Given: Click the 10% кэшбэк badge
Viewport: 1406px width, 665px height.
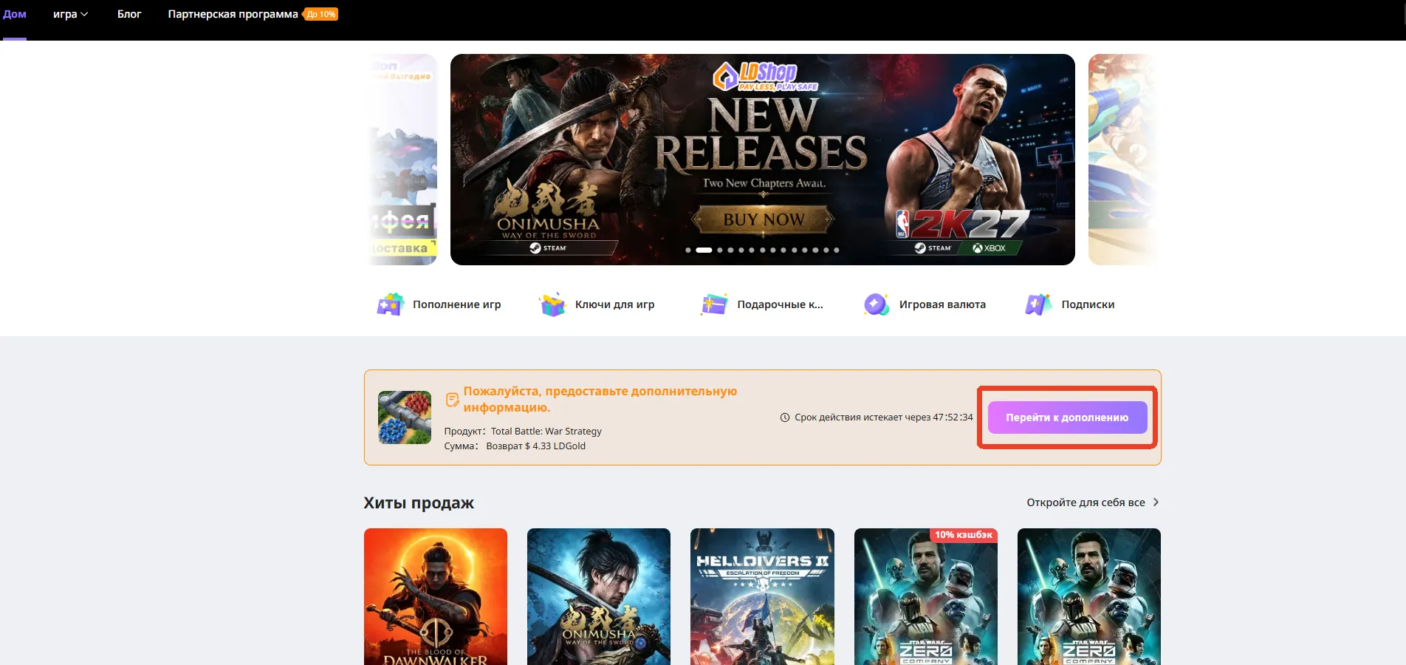Looking at the screenshot, I should click(x=963, y=535).
